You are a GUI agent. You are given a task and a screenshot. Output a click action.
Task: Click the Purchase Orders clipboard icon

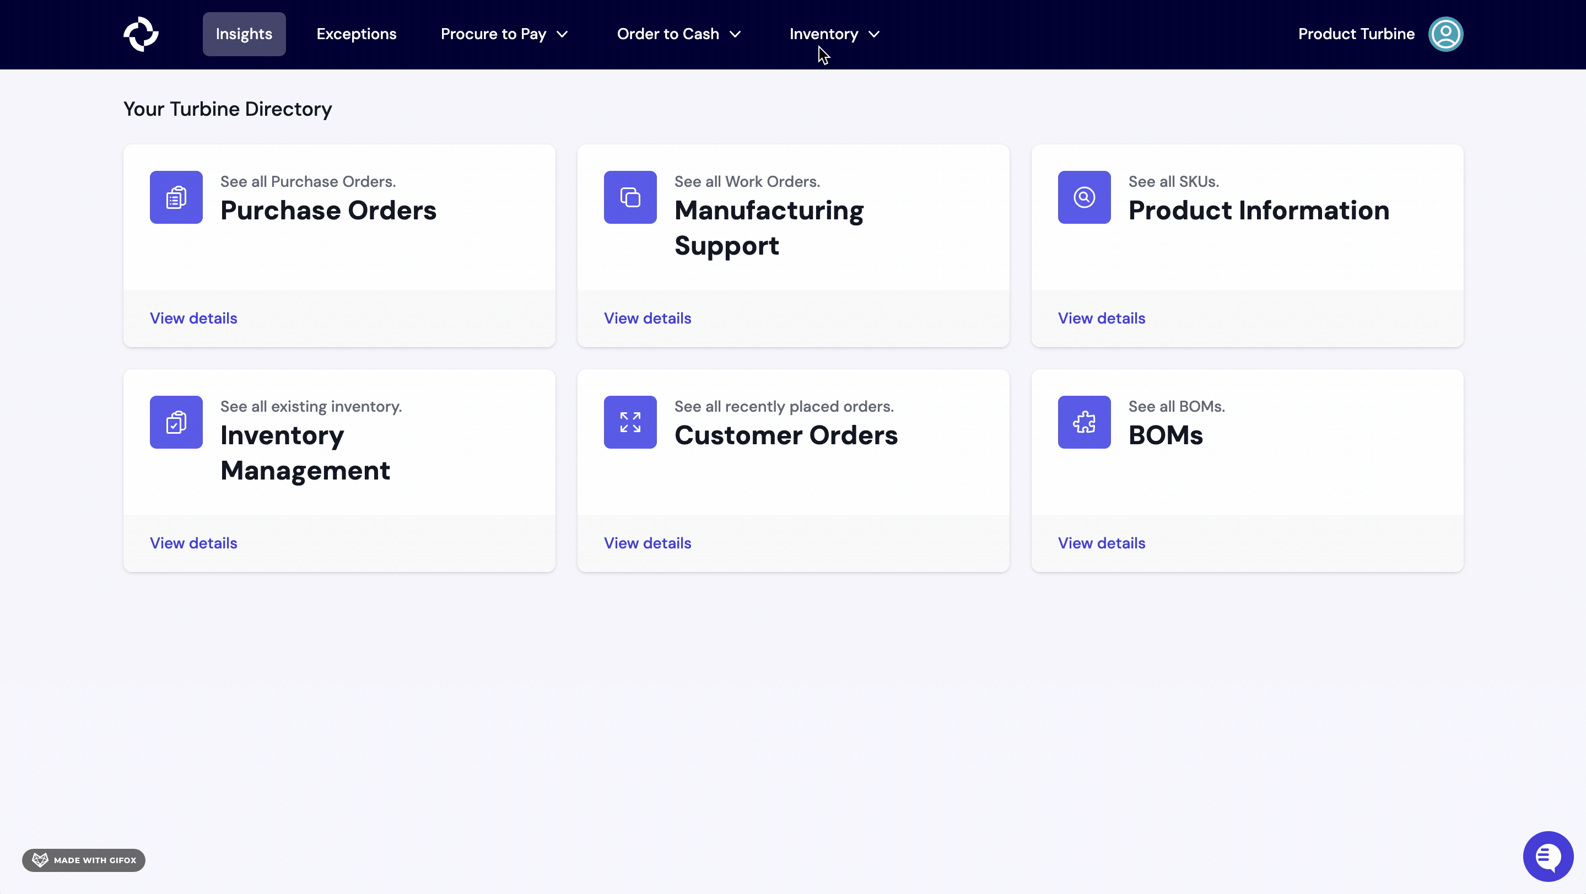(x=176, y=197)
